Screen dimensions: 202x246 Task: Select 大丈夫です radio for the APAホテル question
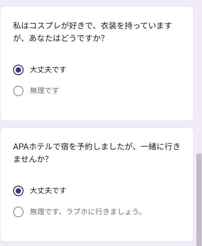coord(18,191)
